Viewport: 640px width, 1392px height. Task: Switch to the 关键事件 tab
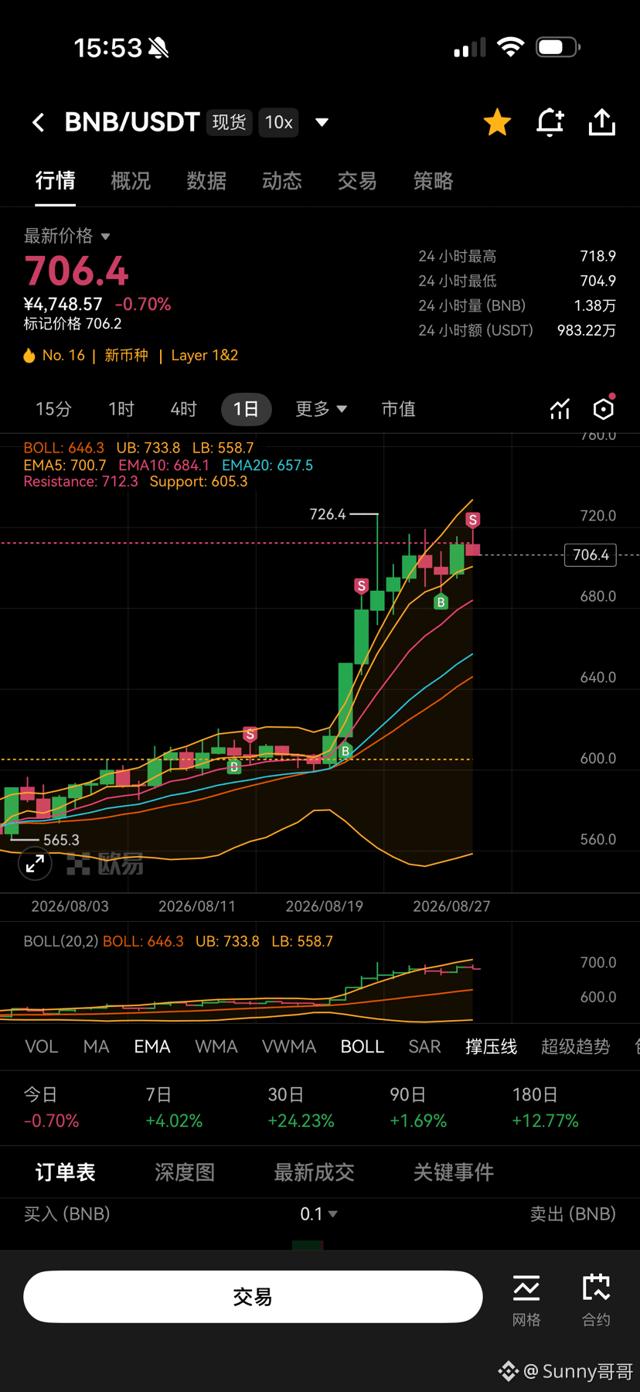click(454, 1172)
